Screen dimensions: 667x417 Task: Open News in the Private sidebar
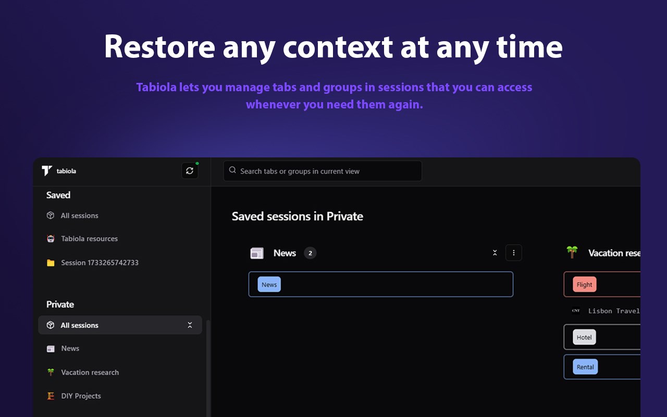point(70,349)
